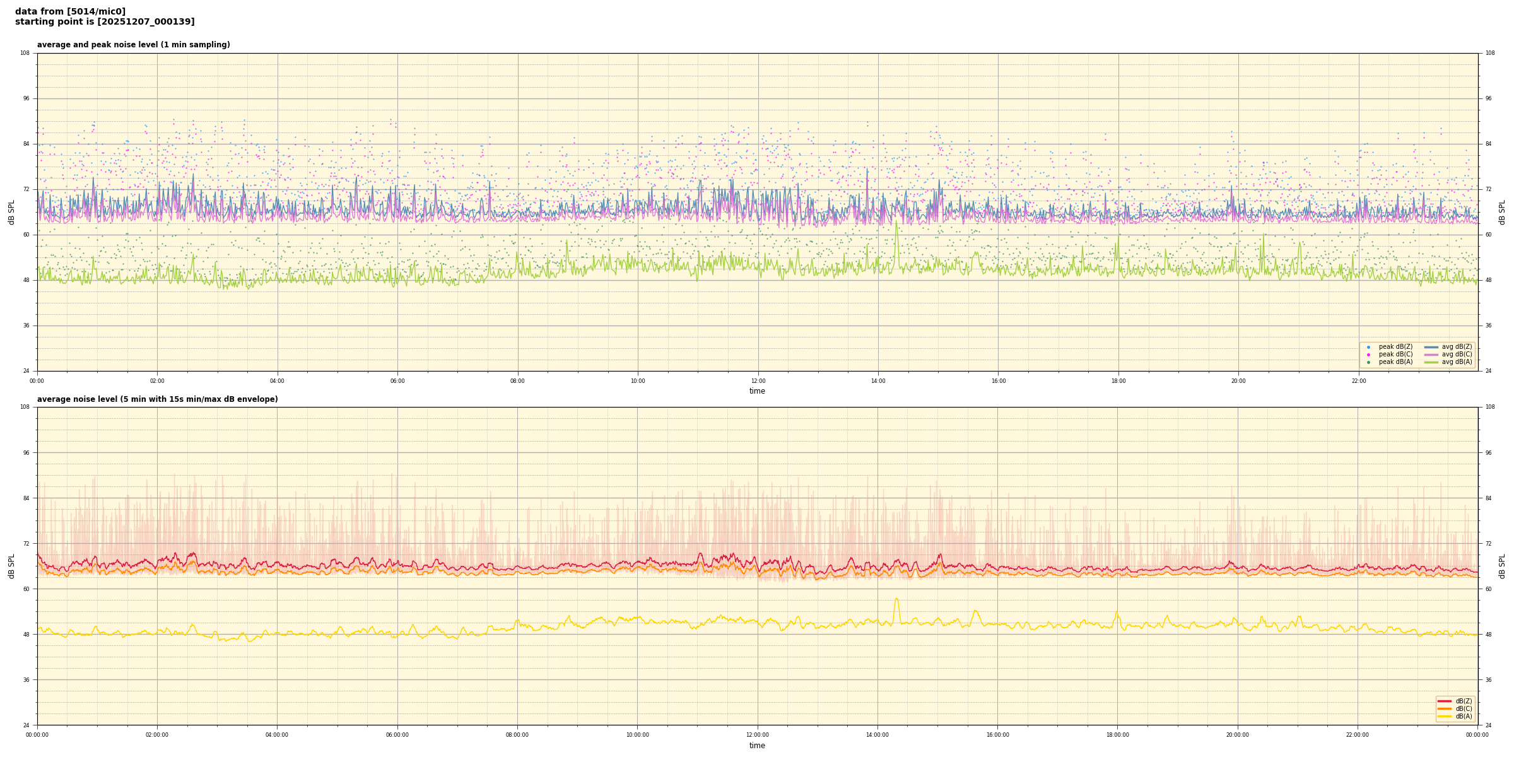This screenshot has height=757, width=1514.
Task: Click the avg dB(A) legend line sample
Action: coord(1431,362)
